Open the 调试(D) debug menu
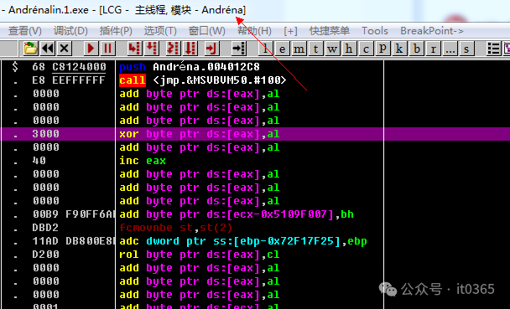The image size is (510, 309). pyautogui.click(x=70, y=31)
